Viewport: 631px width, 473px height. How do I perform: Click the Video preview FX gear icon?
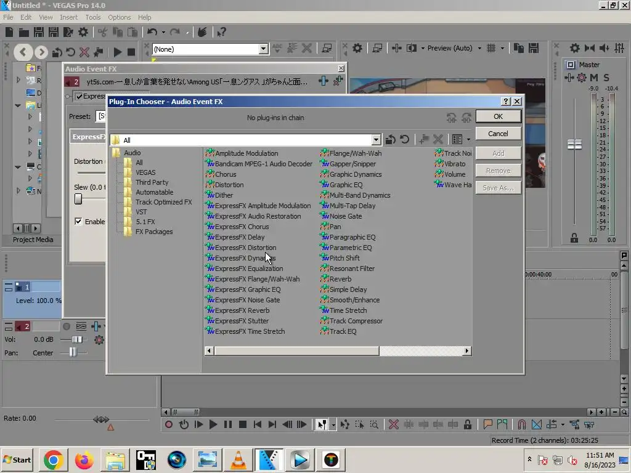pos(357,48)
